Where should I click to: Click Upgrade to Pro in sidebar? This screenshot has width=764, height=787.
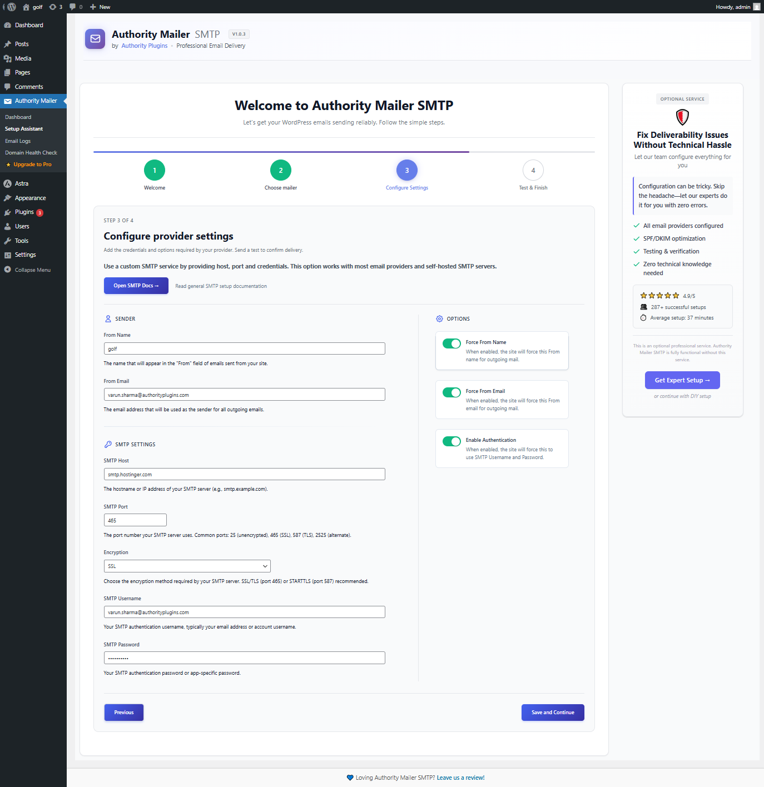tap(32, 165)
